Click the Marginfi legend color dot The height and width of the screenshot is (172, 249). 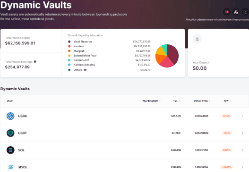69,51
